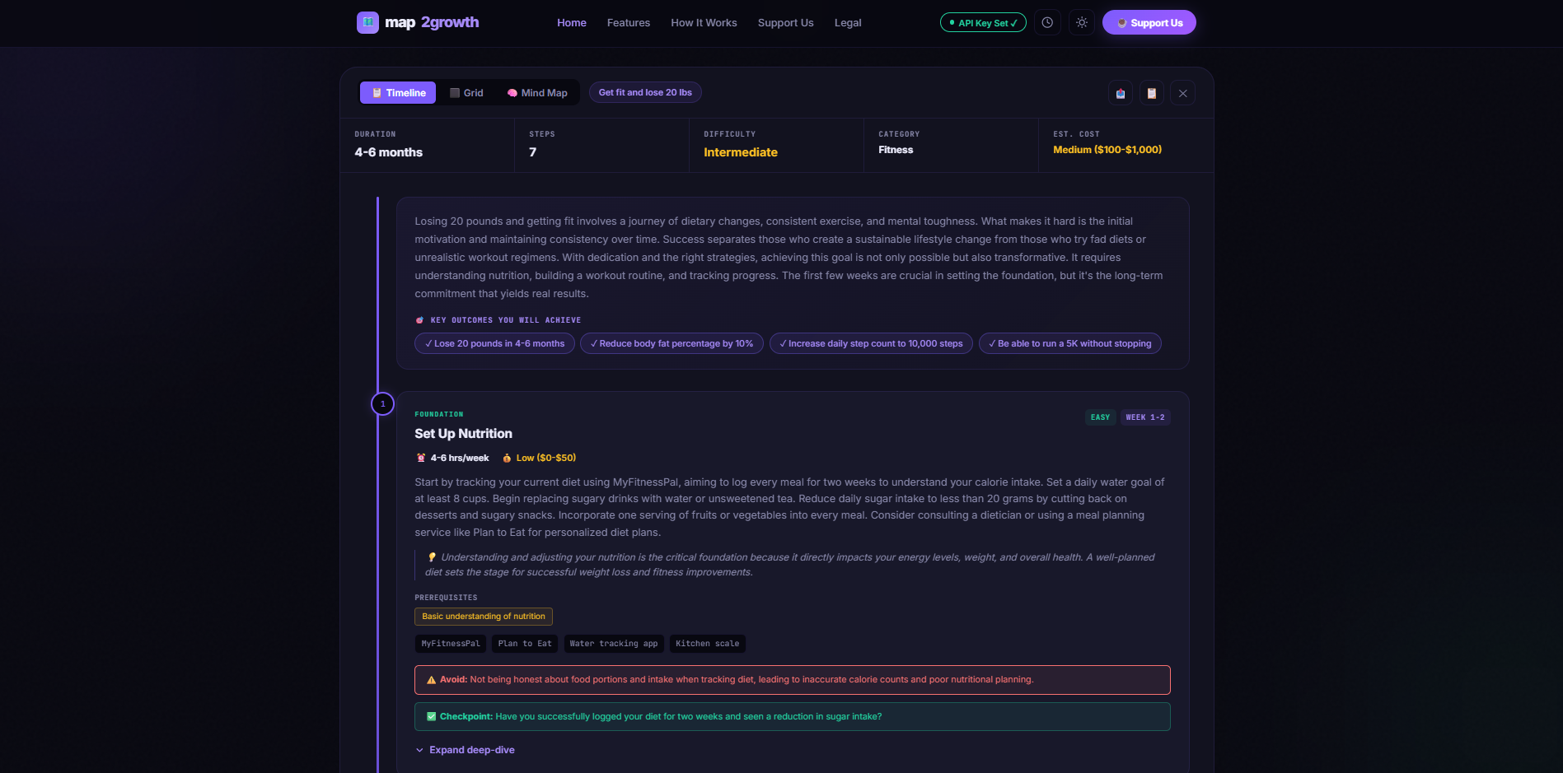This screenshot has width=1563, height=773.
Task: Switch to the Grid view tab
Action: (466, 93)
